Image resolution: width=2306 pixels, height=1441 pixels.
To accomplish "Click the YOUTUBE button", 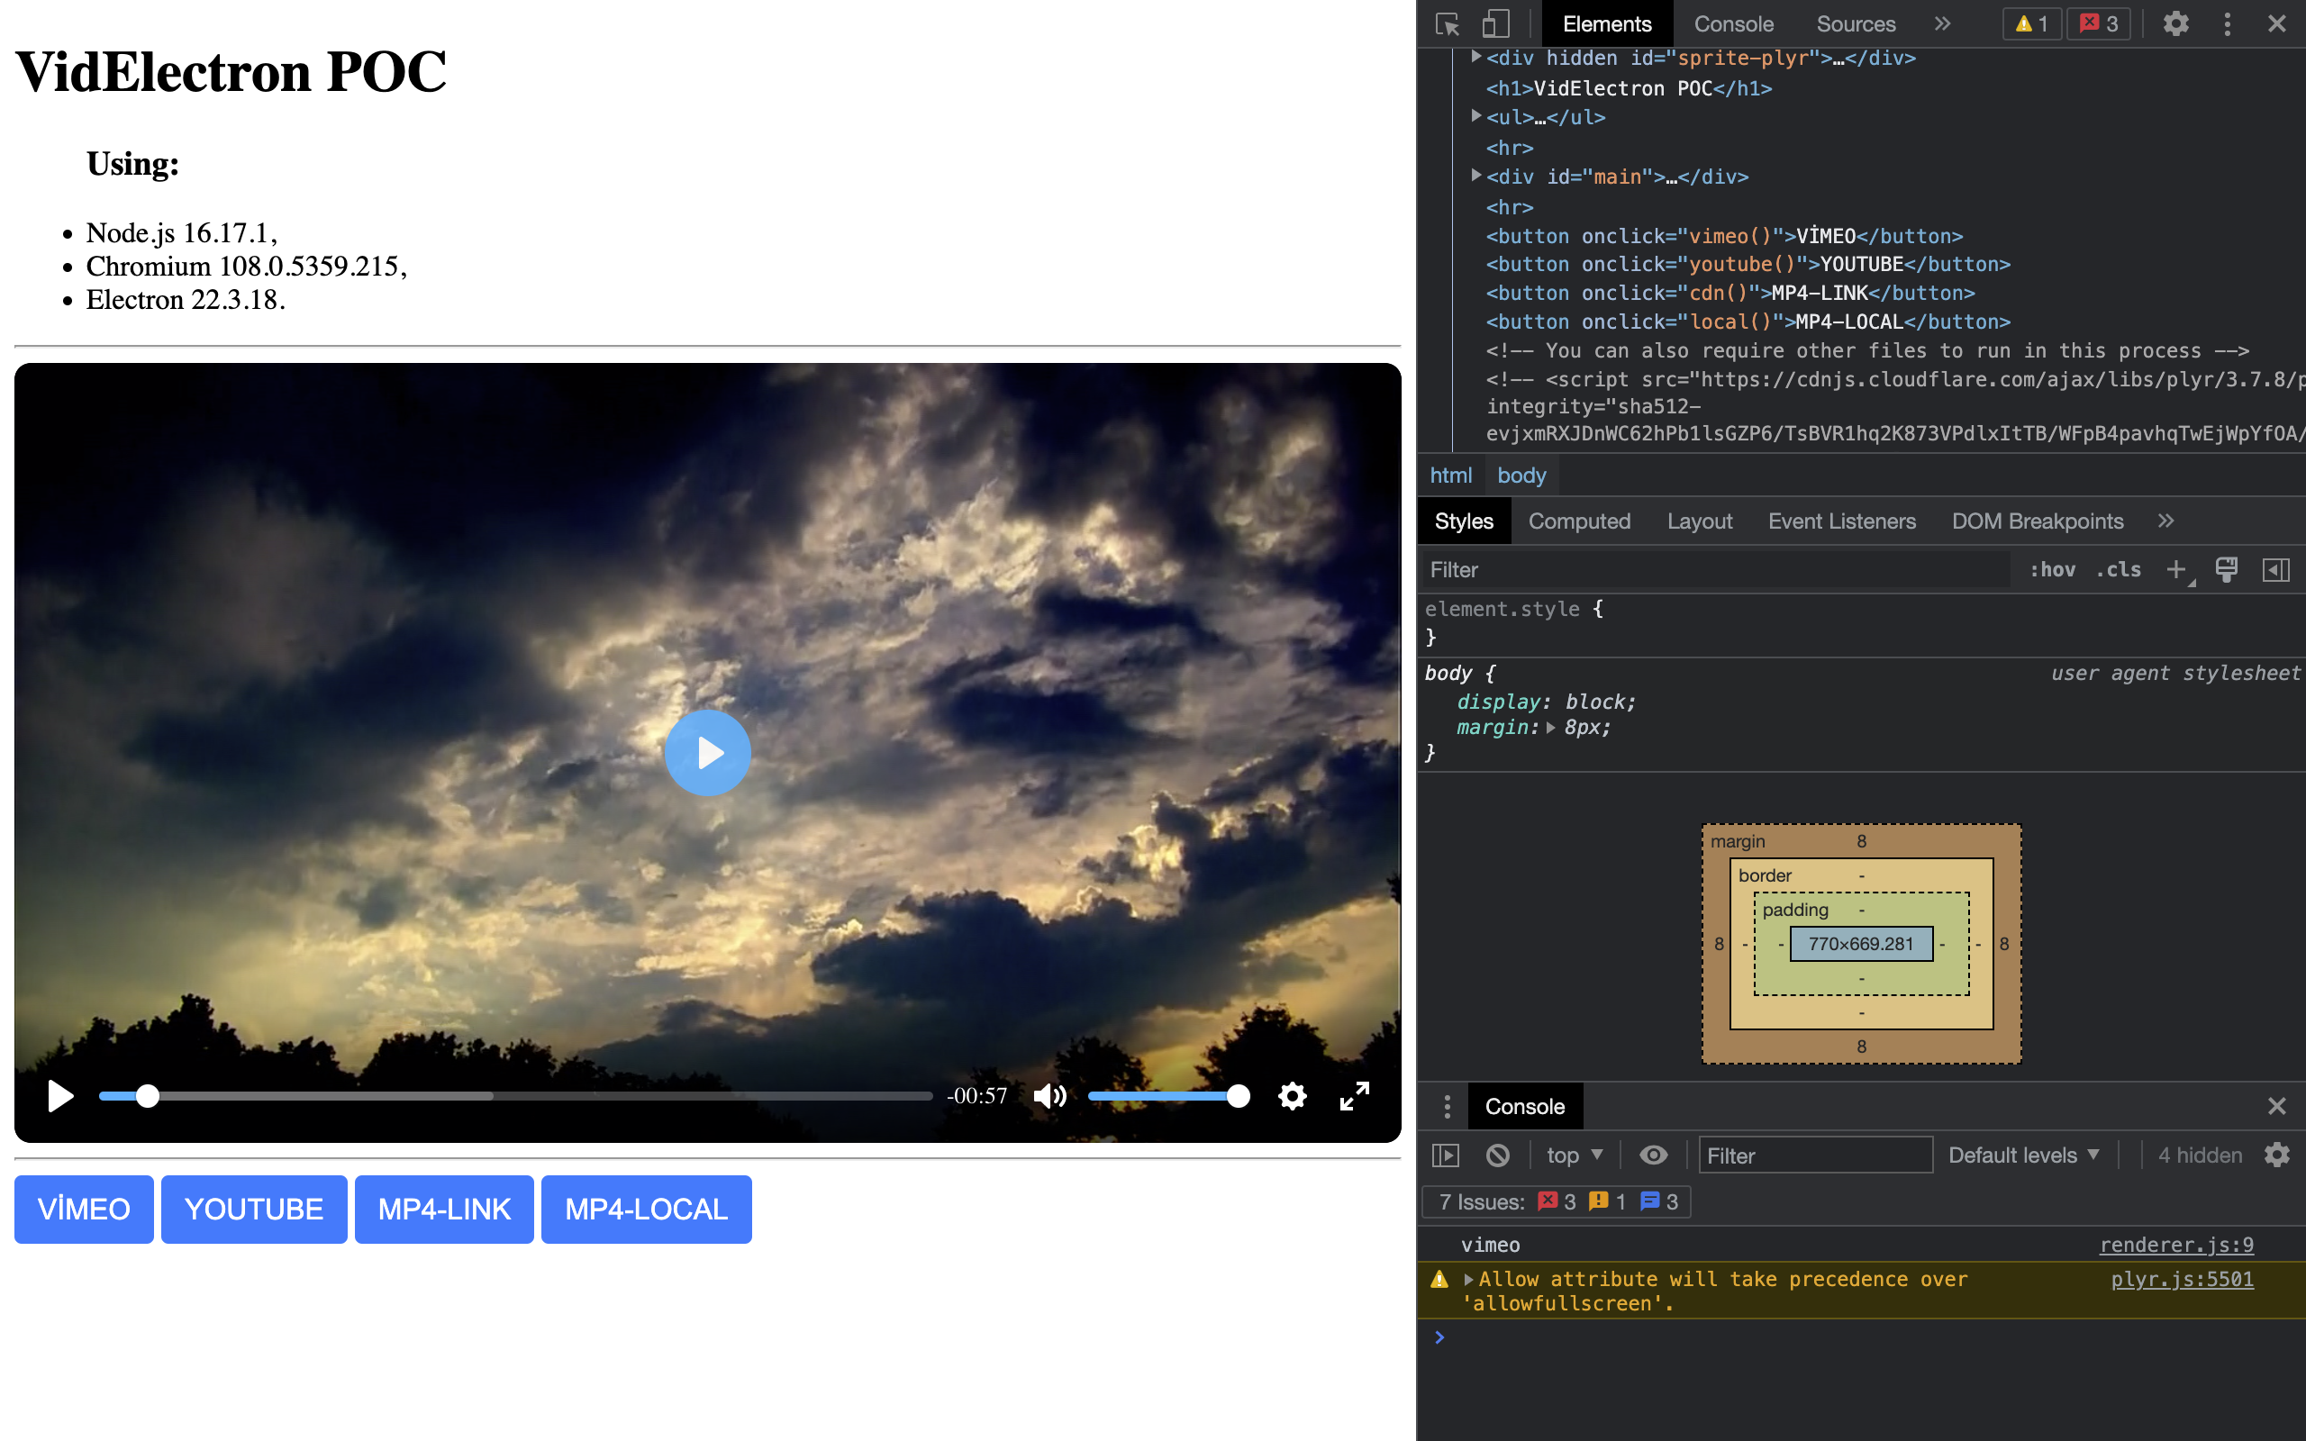I will click(253, 1210).
